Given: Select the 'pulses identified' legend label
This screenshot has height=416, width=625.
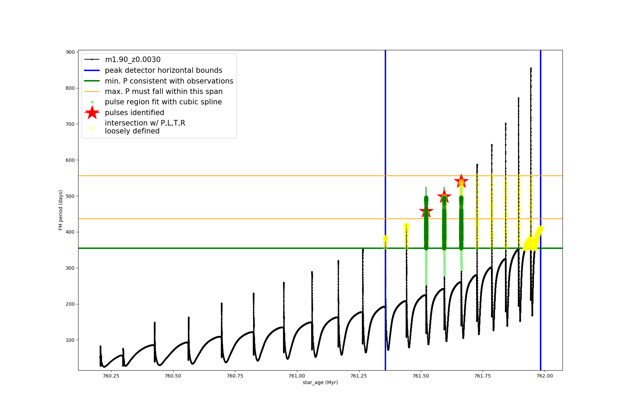Looking at the screenshot, I should click(x=134, y=113).
